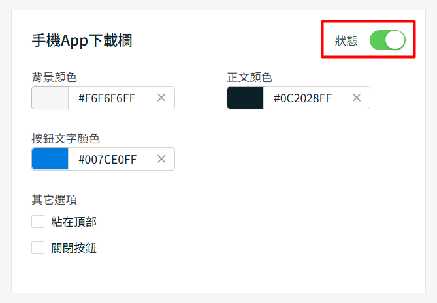Image resolution: width=437 pixels, height=303 pixels.
Task: Click the 正文顏色 field label
Action: [250, 78]
